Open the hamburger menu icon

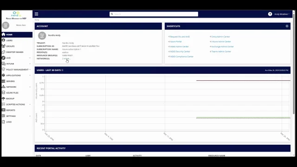(x=36, y=14)
